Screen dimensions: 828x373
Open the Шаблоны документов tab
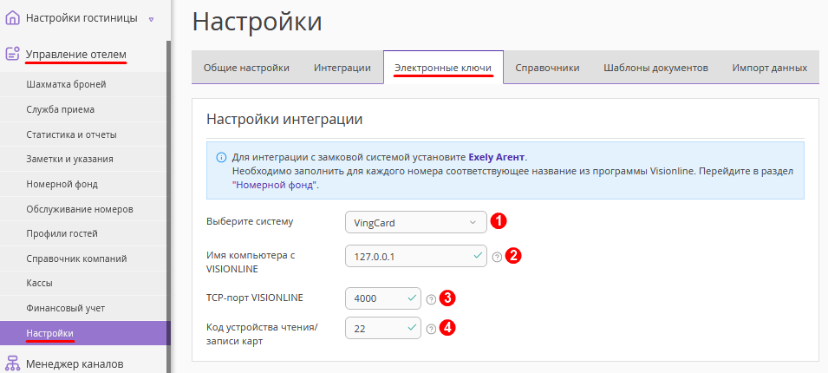(x=655, y=68)
